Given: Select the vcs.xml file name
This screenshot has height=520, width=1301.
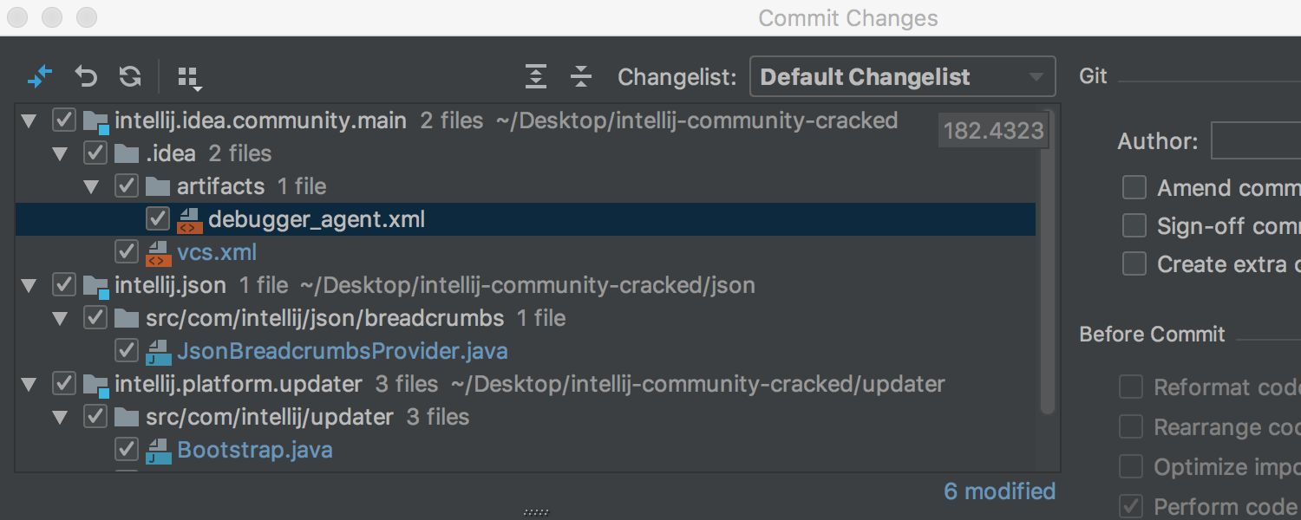Looking at the screenshot, I should point(217,253).
